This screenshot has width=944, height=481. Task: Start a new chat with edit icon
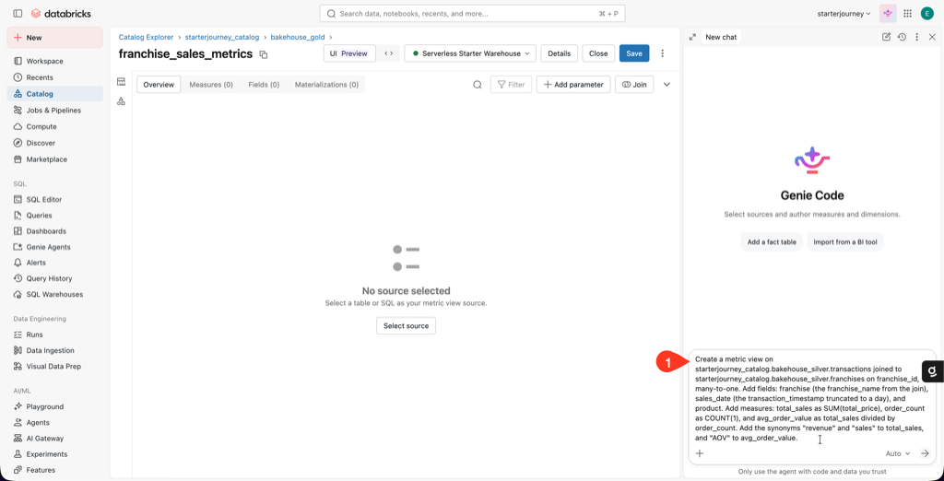pos(886,37)
